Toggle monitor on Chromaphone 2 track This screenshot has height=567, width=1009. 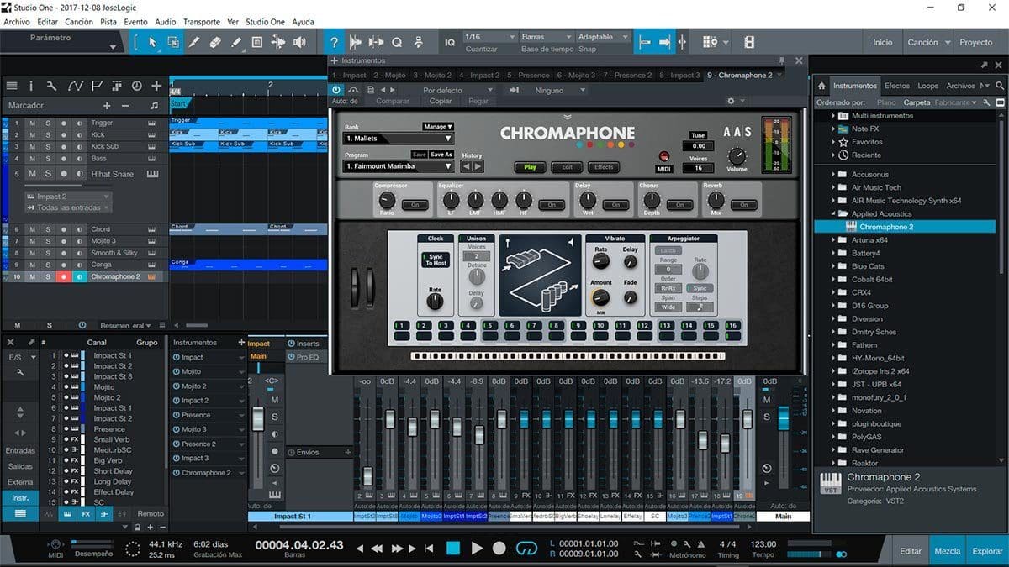tap(78, 276)
